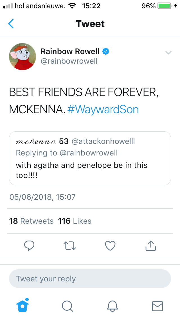Tap the blue verified badge
The image size is (180, 320).
[x=106, y=51]
